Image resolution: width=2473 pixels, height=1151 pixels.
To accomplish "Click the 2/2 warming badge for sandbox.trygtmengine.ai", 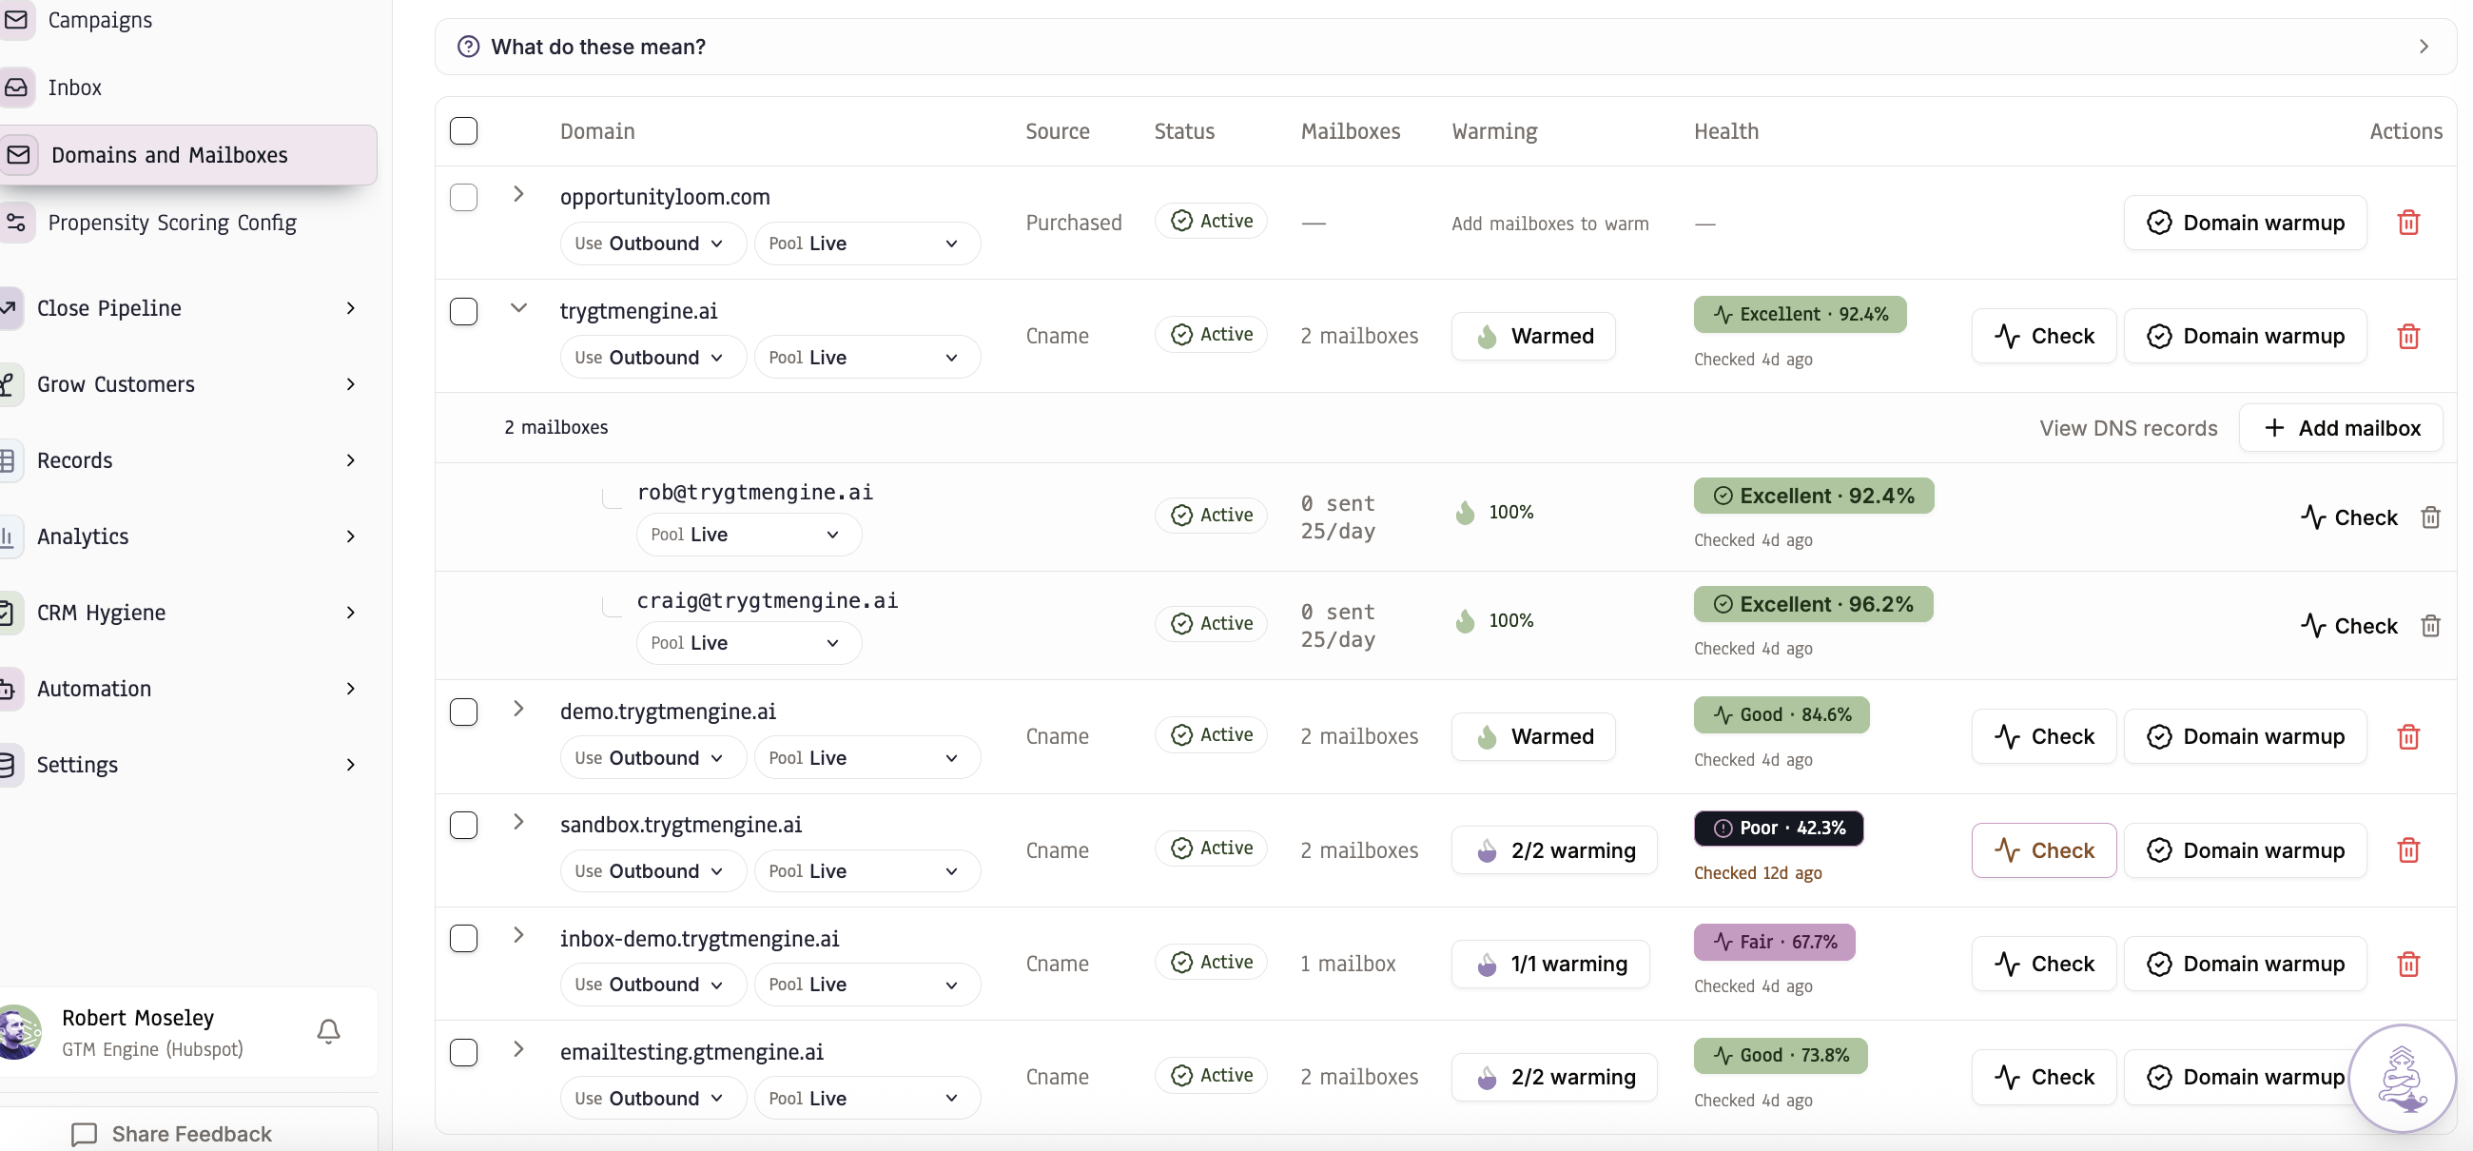I will click(x=1553, y=850).
